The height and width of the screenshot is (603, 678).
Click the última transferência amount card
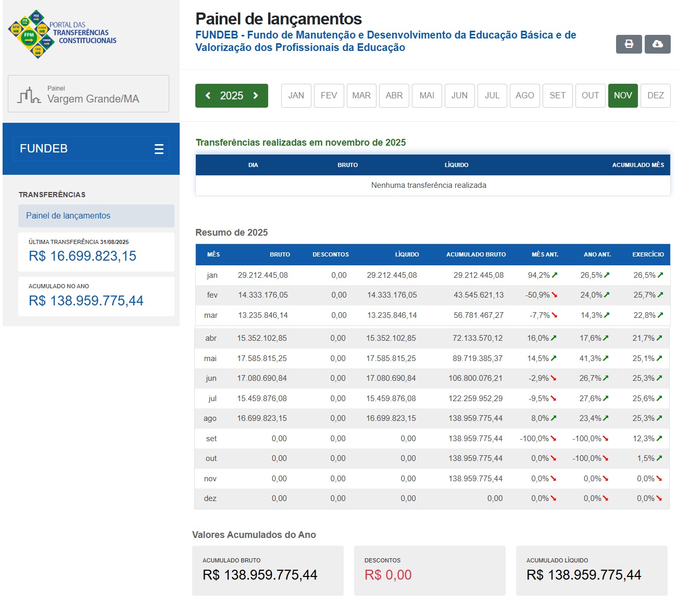click(96, 252)
